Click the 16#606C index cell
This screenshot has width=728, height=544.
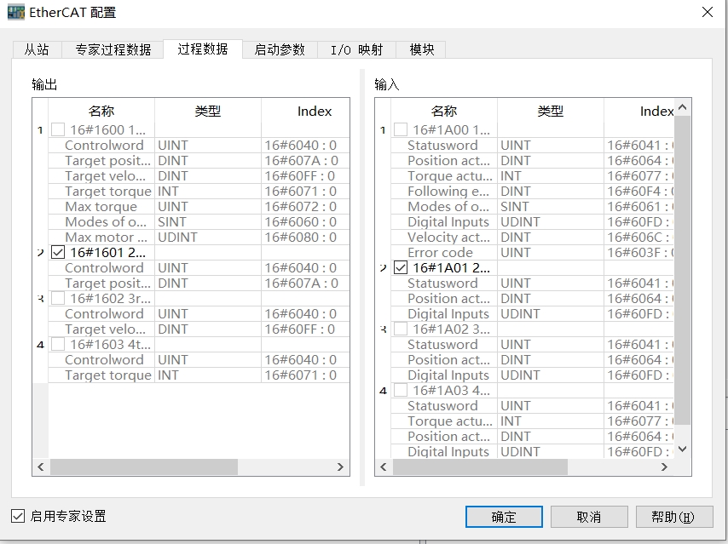coord(638,237)
